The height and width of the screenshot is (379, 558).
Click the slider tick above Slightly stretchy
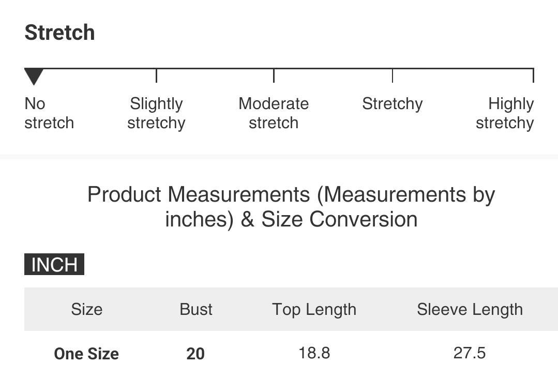click(156, 75)
